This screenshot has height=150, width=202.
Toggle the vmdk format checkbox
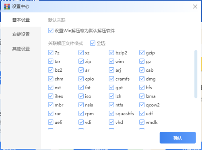(x=142, y=122)
